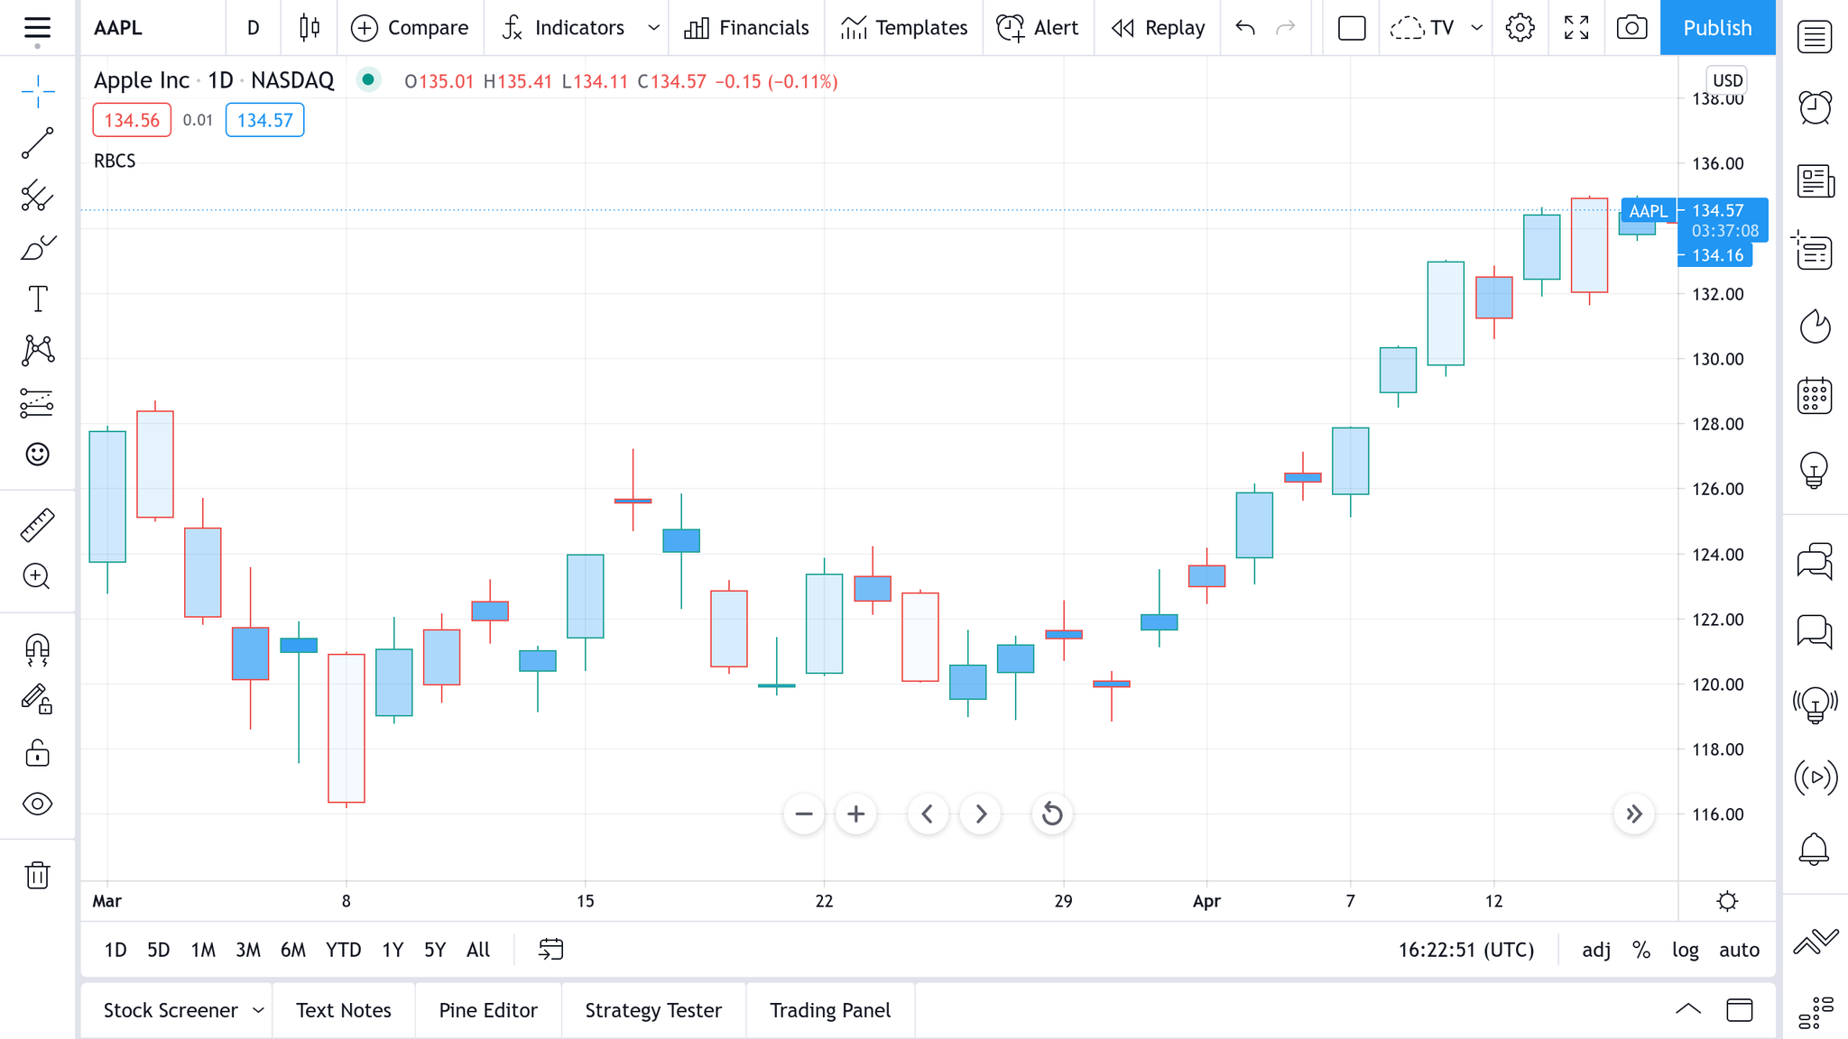Select the brush drawing tool

pyautogui.click(x=38, y=248)
